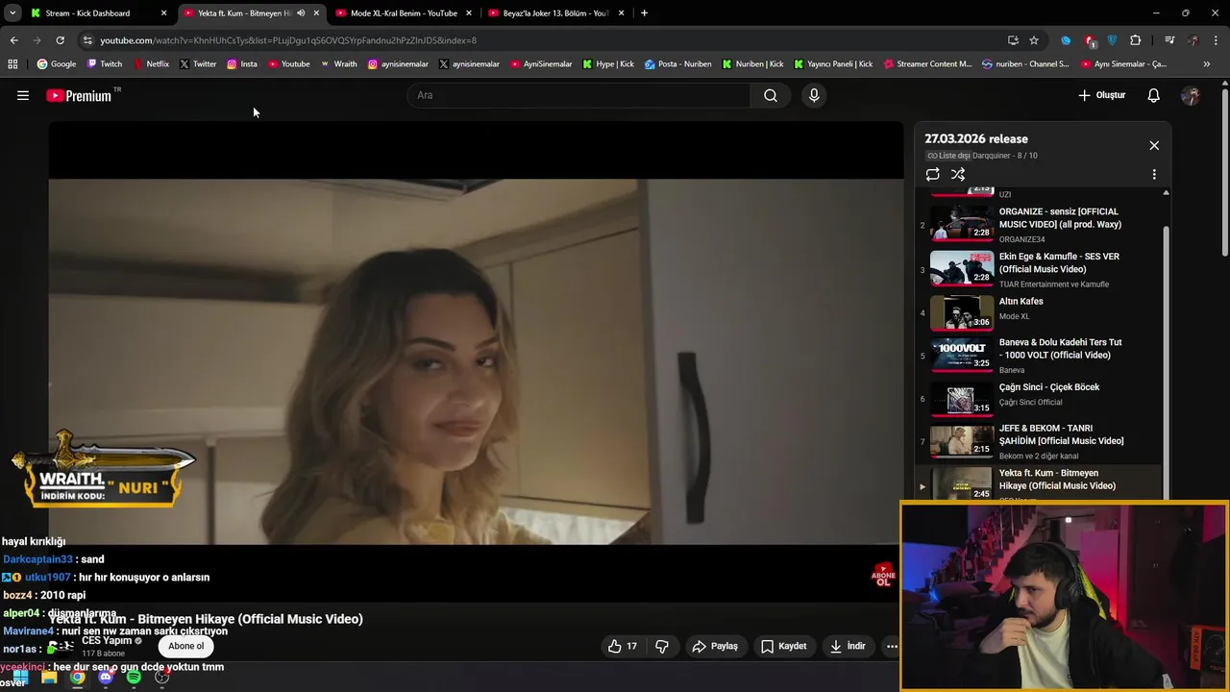Open Spotify from taskbar
1230x692 pixels.
(x=134, y=677)
